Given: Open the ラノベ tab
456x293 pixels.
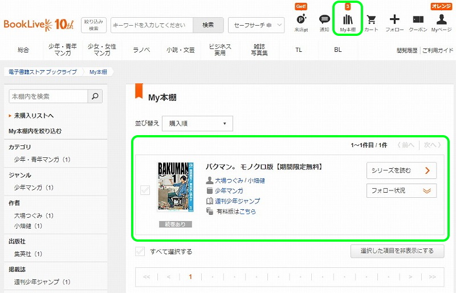Looking at the screenshot, I should click(141, 50).
